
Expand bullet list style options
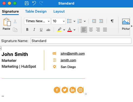(x=74, y=21)
